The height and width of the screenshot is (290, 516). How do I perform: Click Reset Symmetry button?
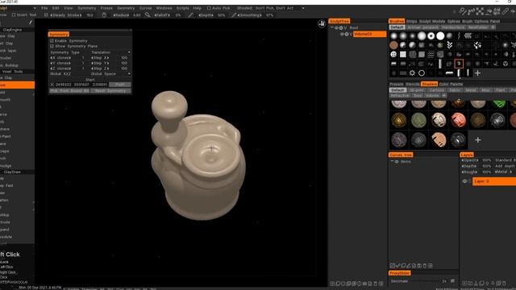click(x=110, y=91)
